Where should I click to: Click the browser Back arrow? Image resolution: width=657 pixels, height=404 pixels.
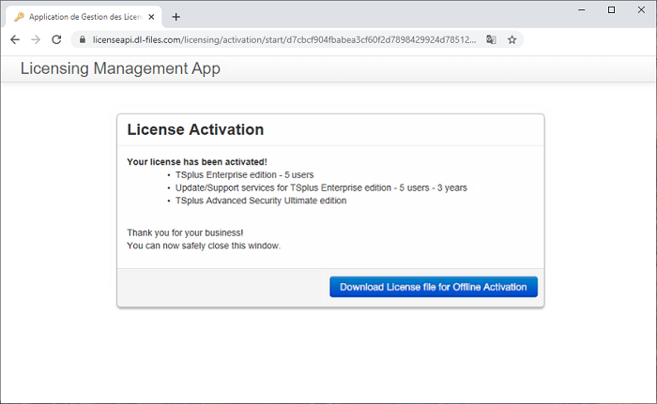[14, 39]
